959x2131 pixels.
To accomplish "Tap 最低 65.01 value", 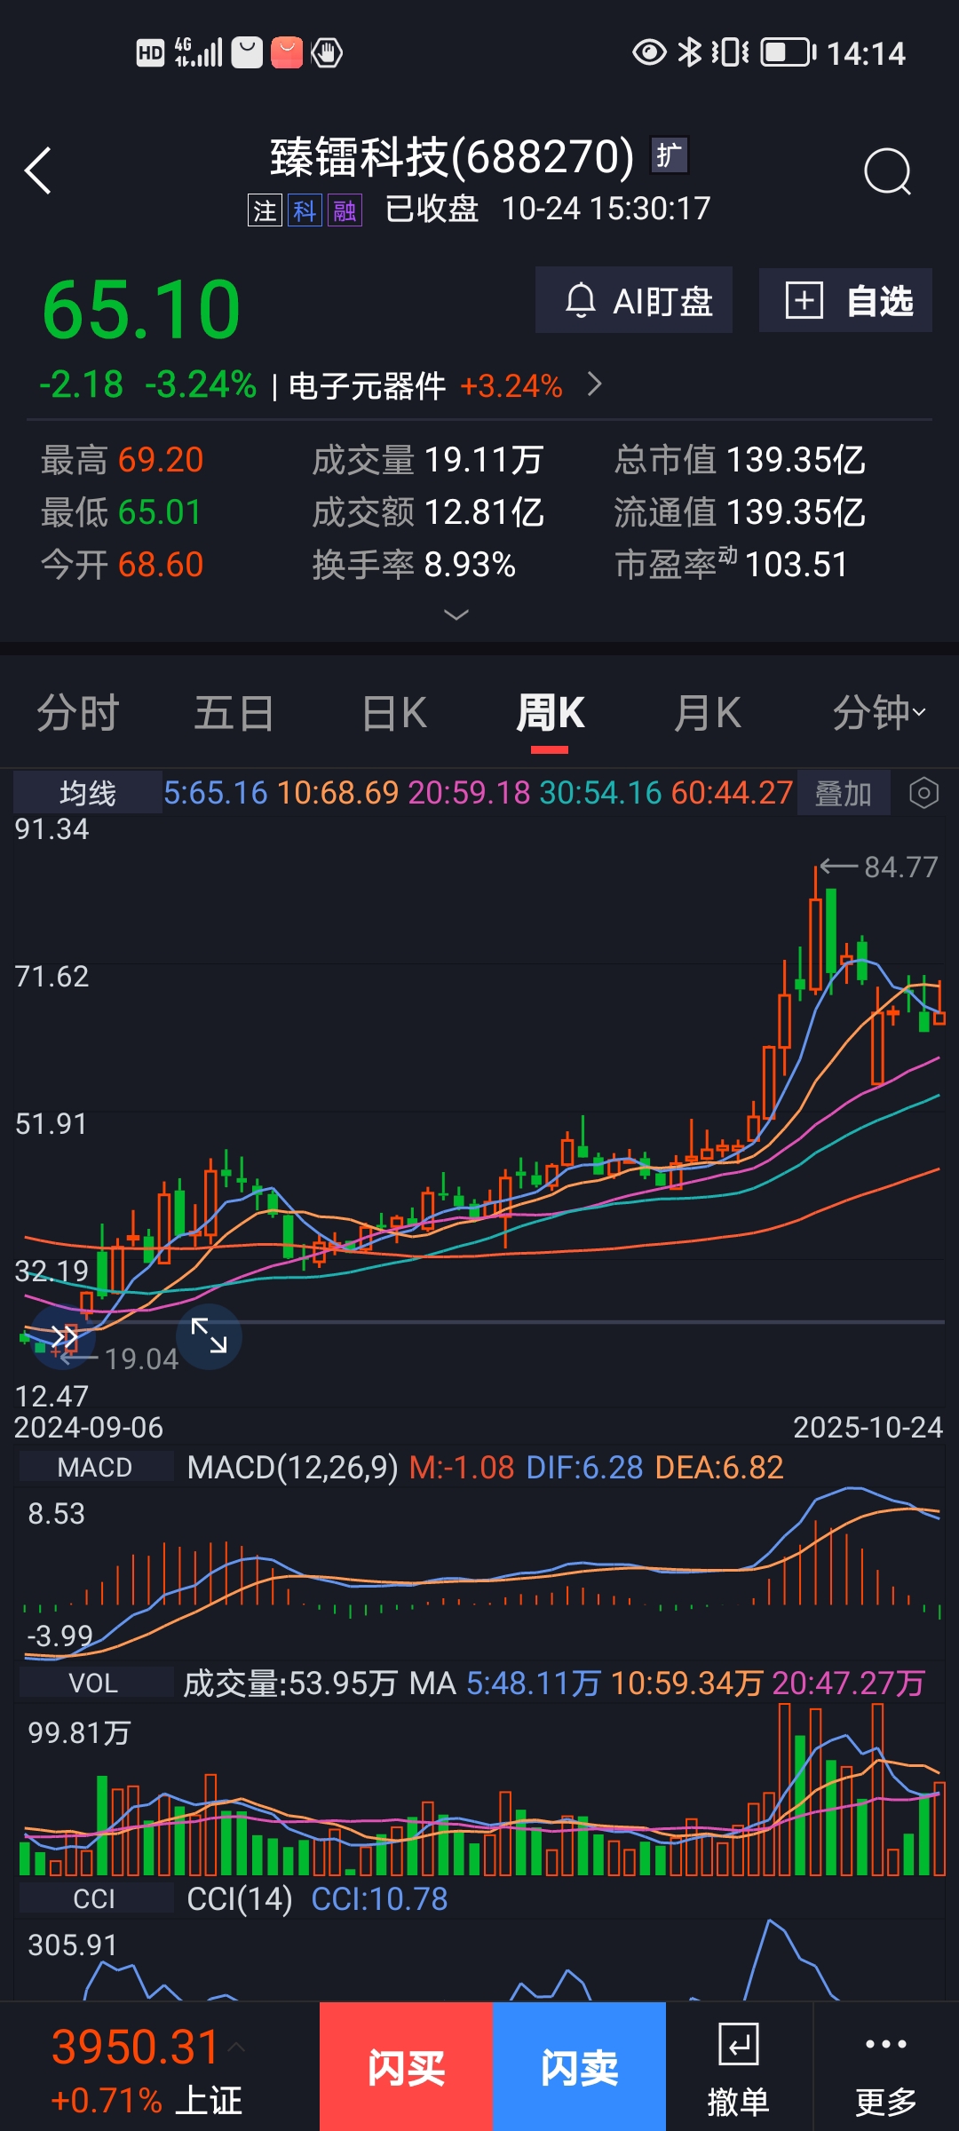I will coord(160,512).
